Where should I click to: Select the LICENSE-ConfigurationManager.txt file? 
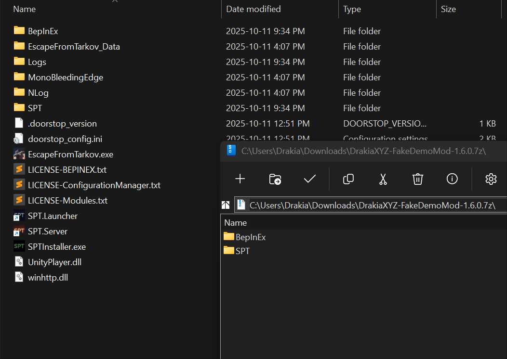click(87, 185)
